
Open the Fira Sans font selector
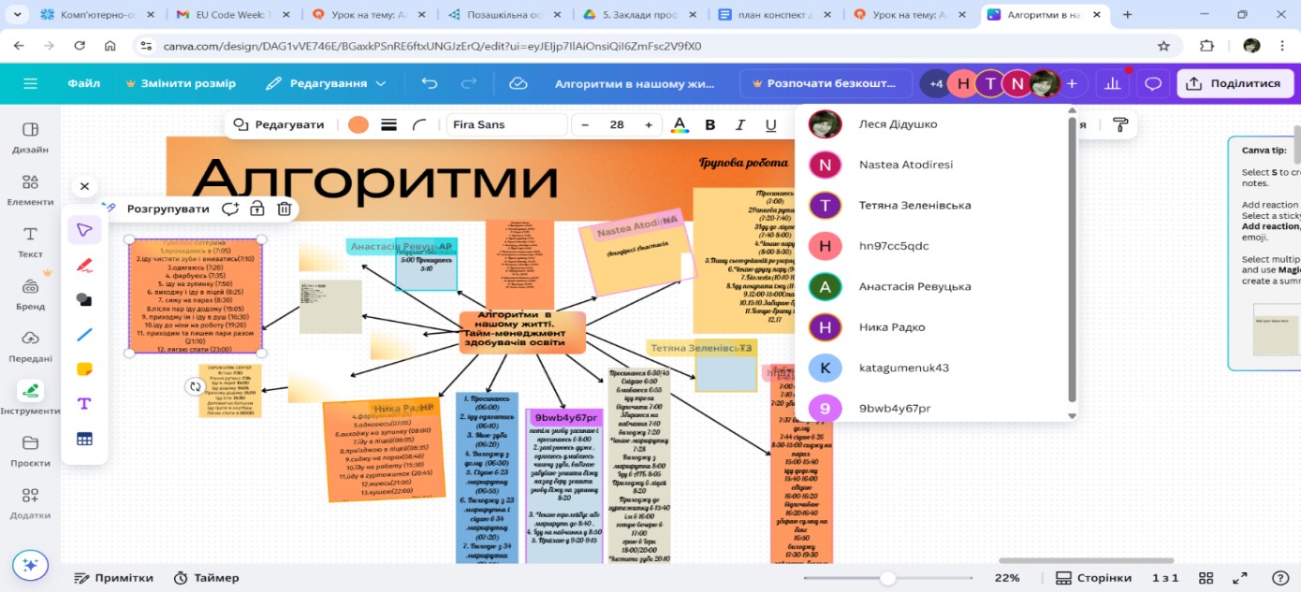(505, 125)
